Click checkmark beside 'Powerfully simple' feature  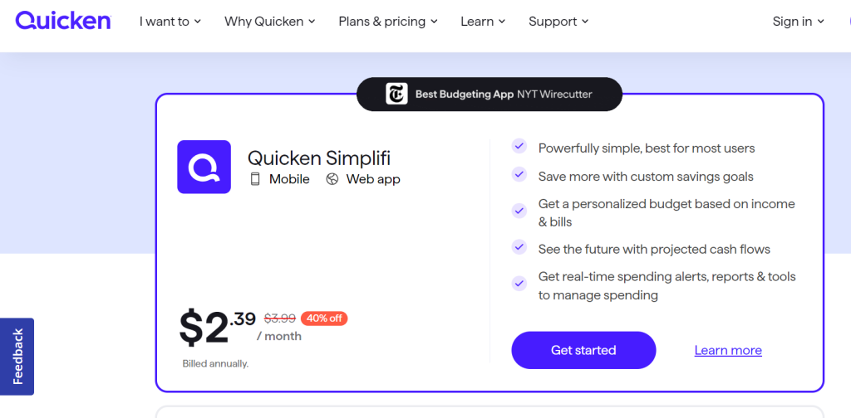[x=519, y=147]
